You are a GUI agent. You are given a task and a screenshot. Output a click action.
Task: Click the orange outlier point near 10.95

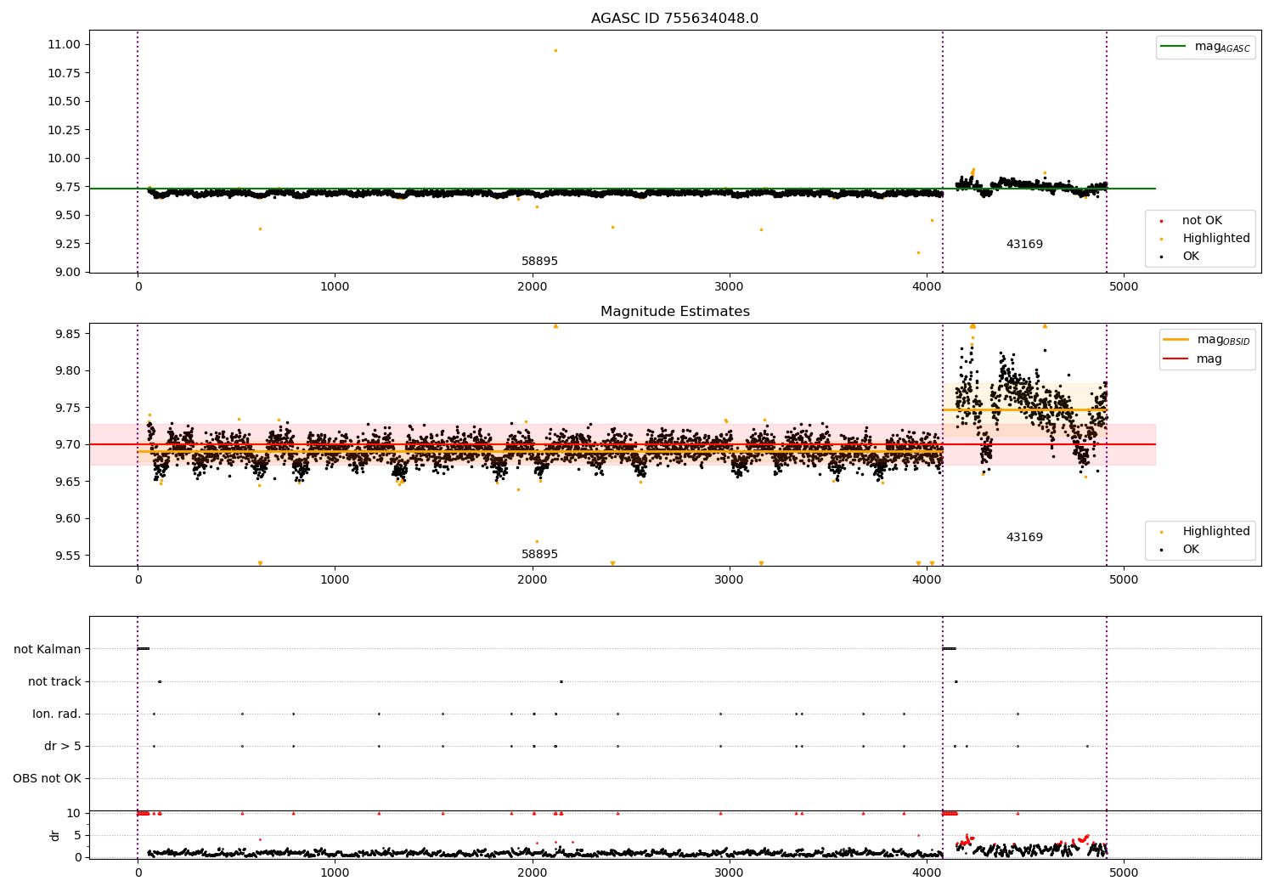click(555, 50)
